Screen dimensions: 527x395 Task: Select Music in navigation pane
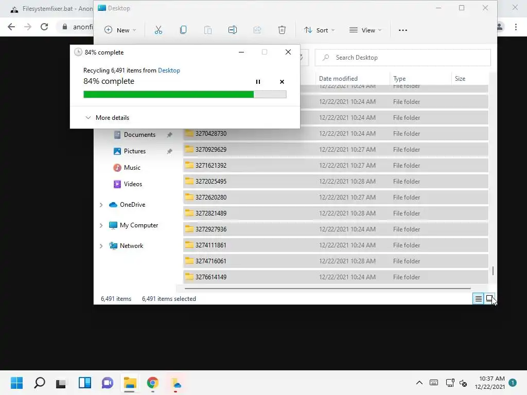(x=132, y=168)
